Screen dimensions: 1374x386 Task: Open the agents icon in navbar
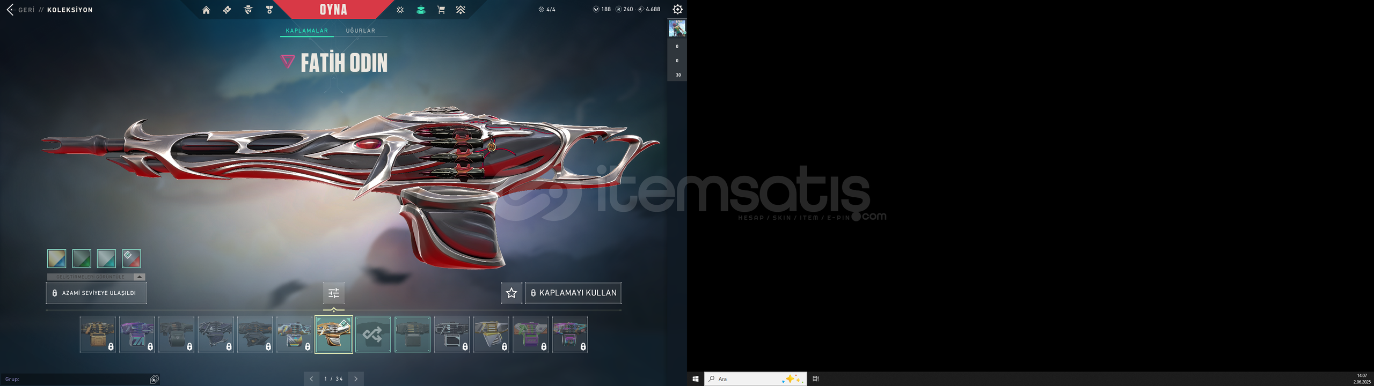tap(248, 10)
